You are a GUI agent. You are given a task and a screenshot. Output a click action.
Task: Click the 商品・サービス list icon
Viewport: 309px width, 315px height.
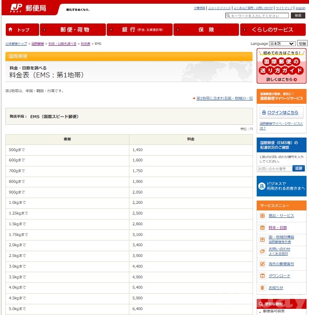pos(262,216)
